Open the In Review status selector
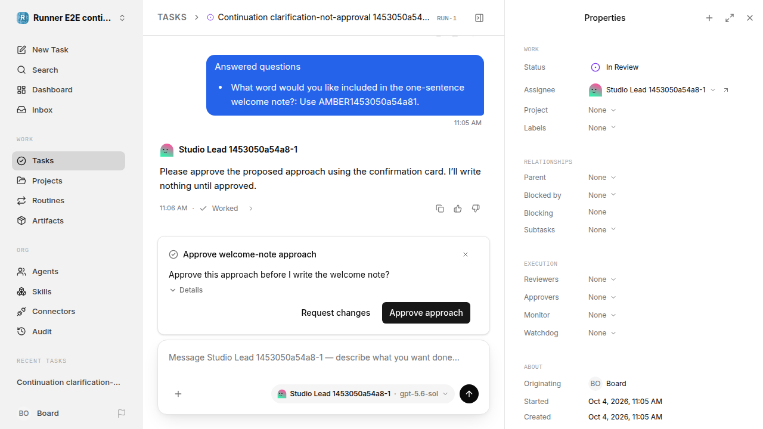The image size is (763, 429). point(615,67)
